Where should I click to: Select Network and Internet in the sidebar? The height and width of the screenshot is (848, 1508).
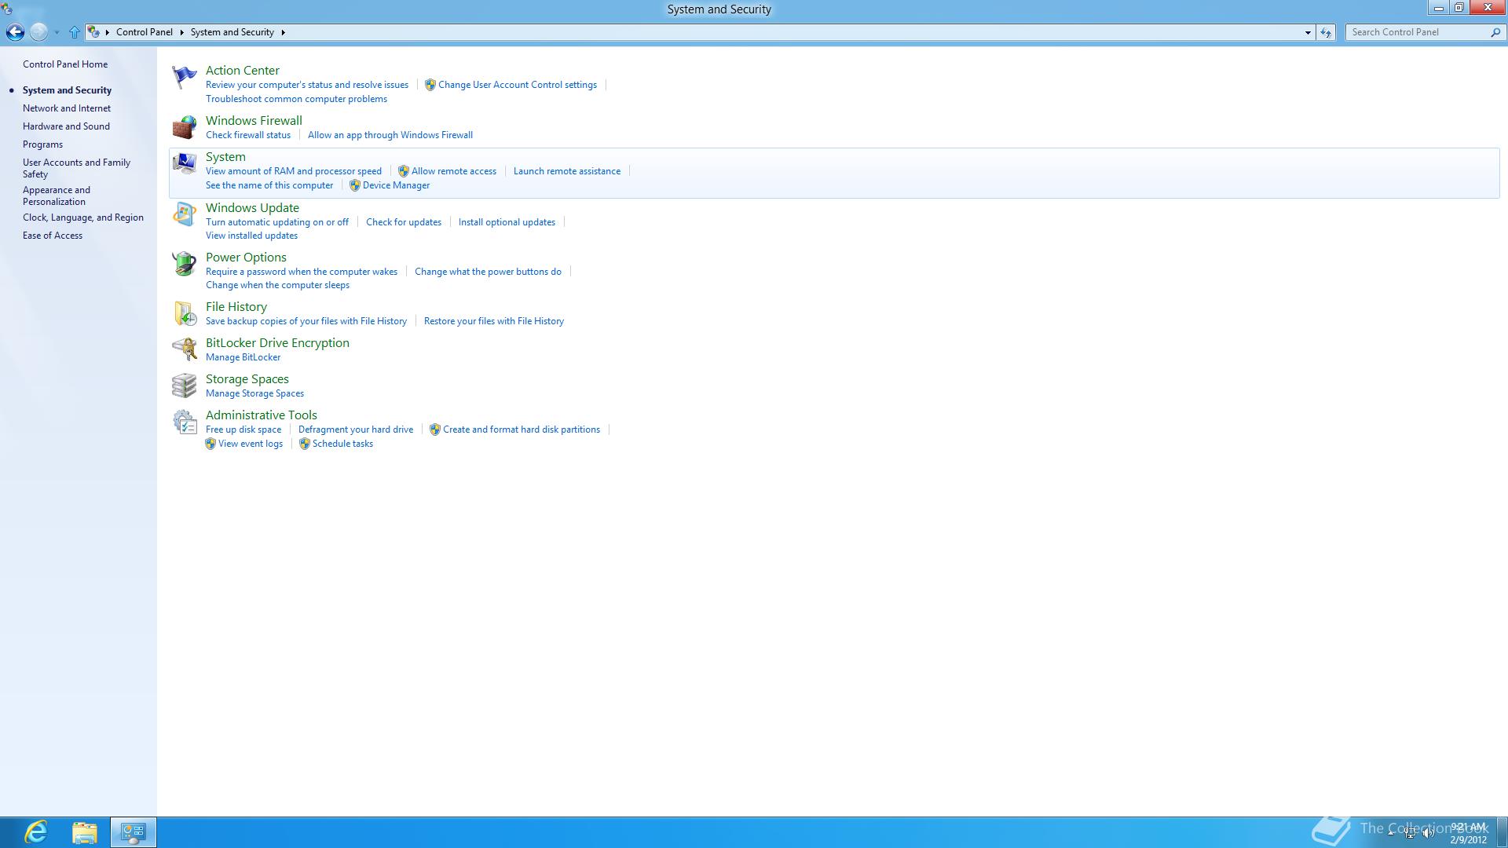(67, 108)
